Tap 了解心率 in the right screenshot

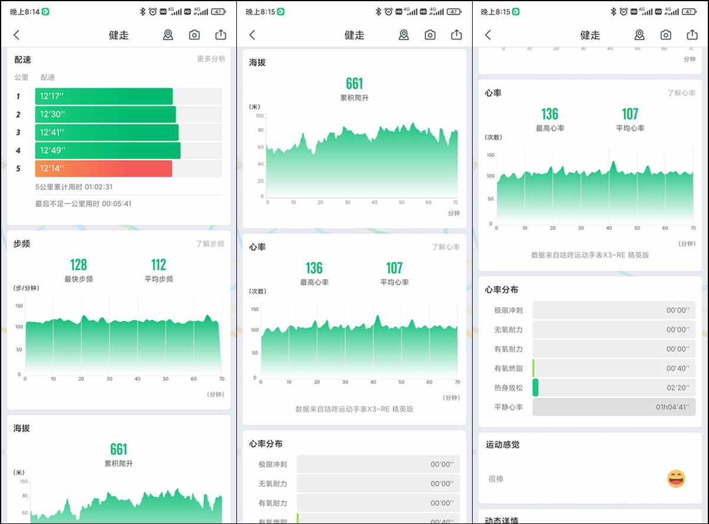(x=681, y=93)
